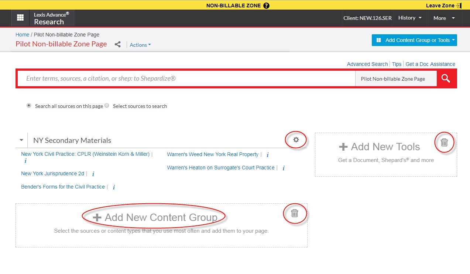Select 'Search all sources on this page' radio
The height and width of the screenshot is (274, 470).
[29, 105]
